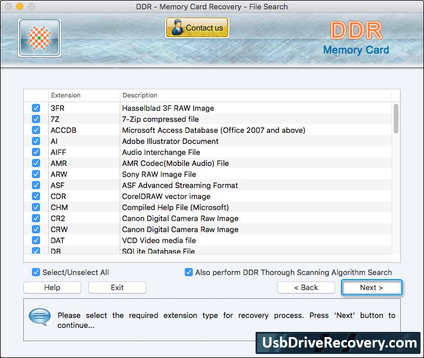Toggle the Select/Unselect All checkbox
Image resolution: width=424 pixels, height=358 pixels.
pos(36,272)
